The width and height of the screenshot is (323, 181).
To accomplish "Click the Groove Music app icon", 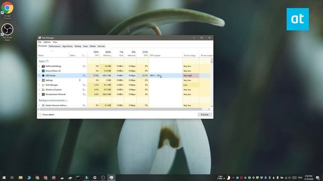I will (x=43, y=71).
